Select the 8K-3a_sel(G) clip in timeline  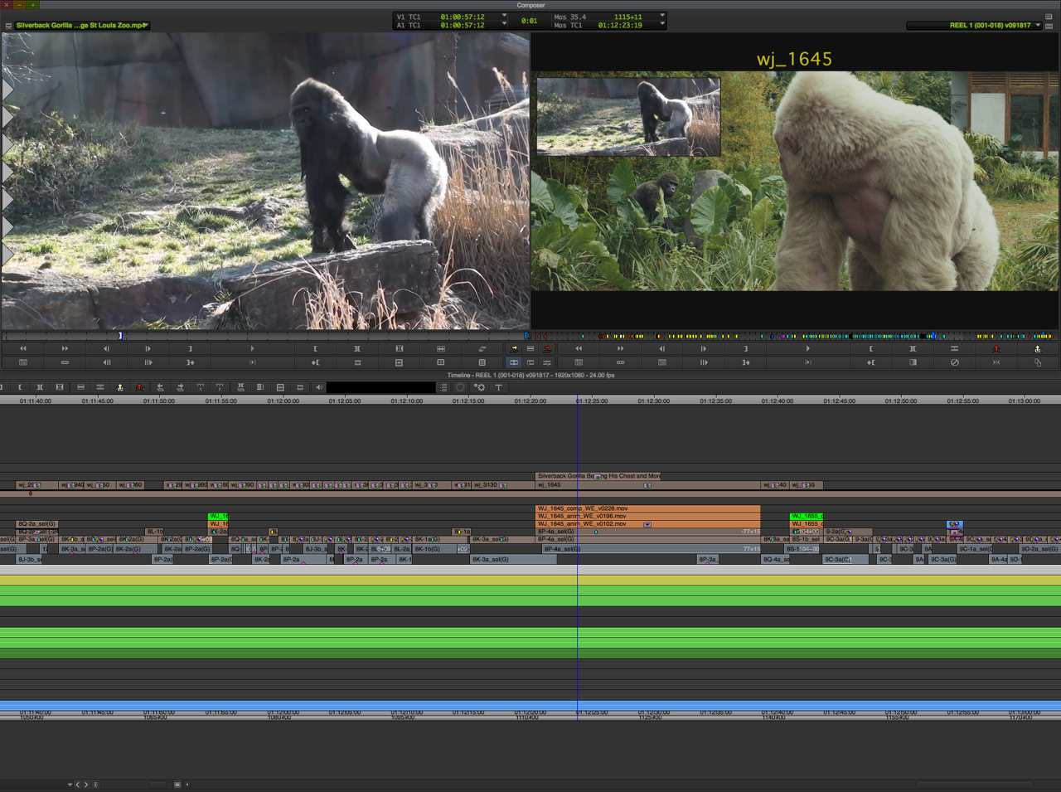tap(514, 560)
